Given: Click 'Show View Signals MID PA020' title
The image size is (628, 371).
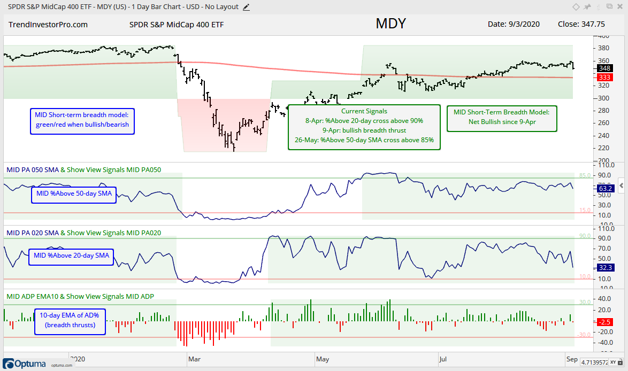Looking at the screenshot, I should [114, 233].
